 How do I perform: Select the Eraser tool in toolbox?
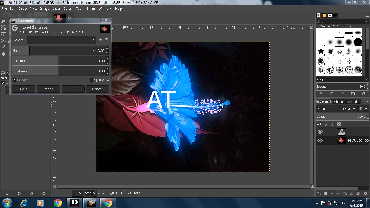(3, 47)
